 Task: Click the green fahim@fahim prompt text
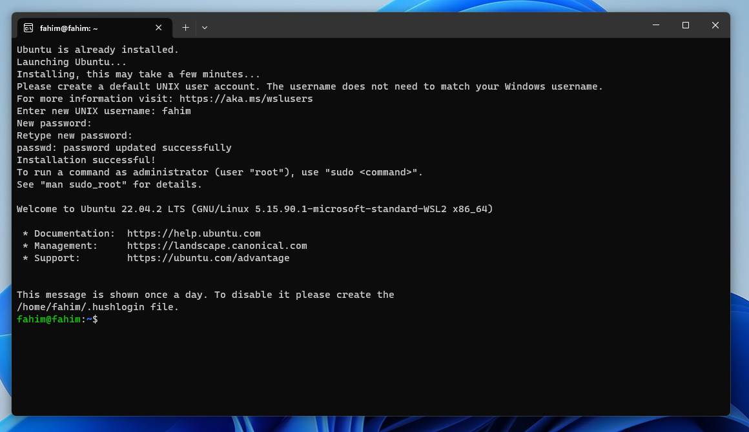(x=48, y=319)
